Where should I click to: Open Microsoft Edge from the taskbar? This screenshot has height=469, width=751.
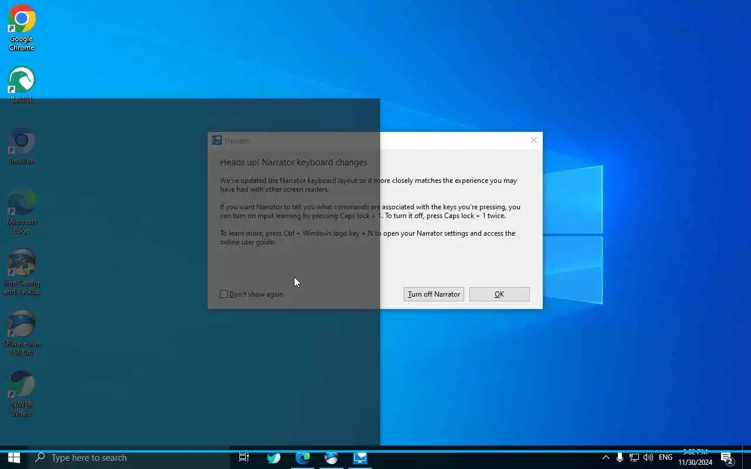coord(302,458)
